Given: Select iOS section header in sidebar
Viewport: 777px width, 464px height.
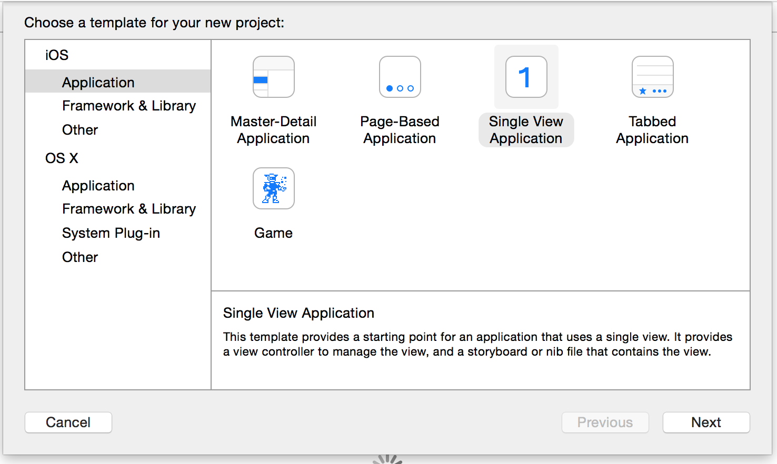Looking at the screenshot, I should click(x=57, y=55).
